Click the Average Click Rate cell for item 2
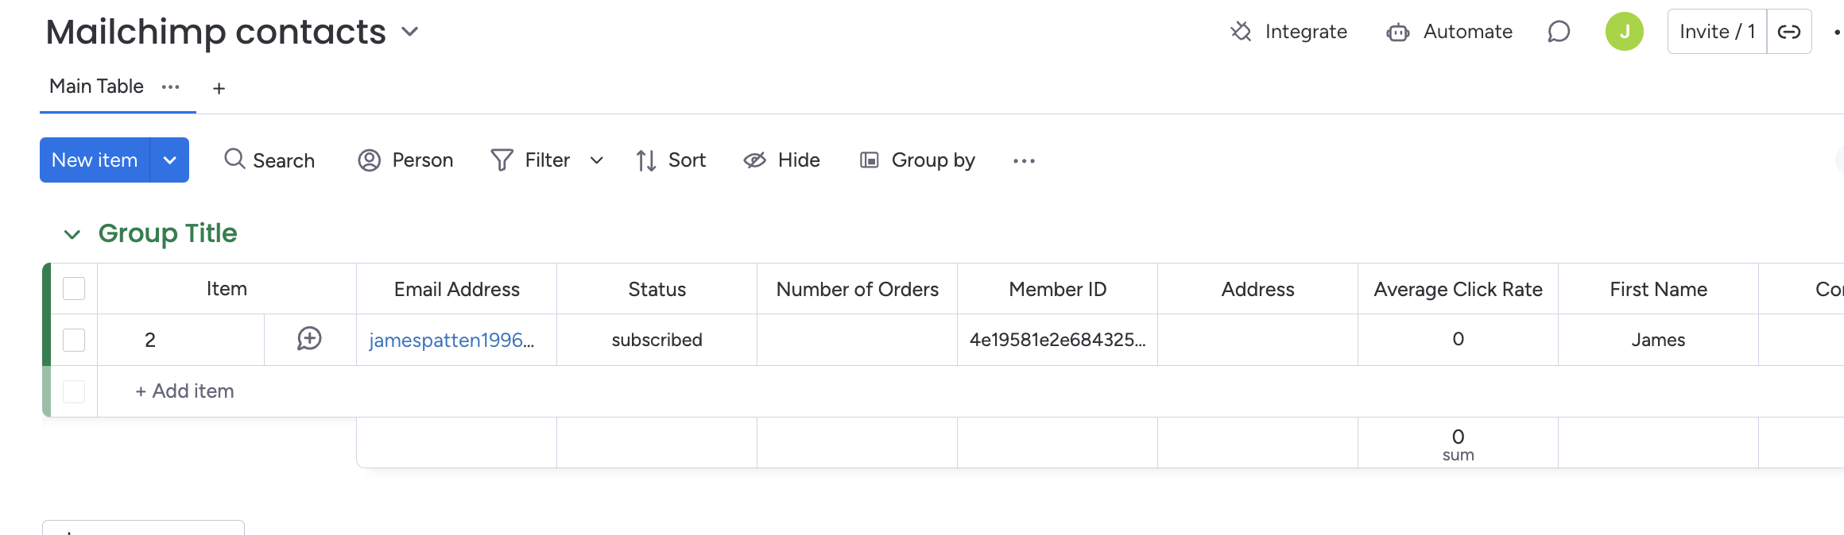This screenshot has width=1844, height=535. [1459, 340]
